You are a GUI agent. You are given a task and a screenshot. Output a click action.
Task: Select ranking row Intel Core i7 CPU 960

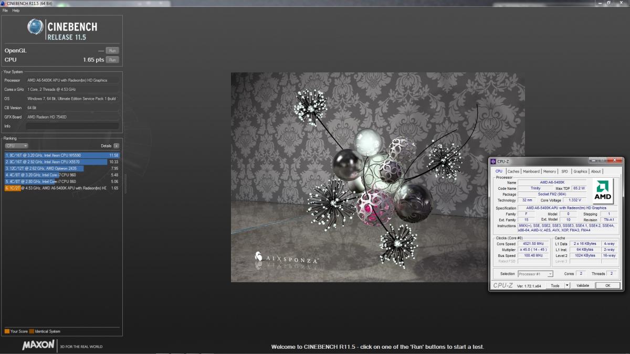(62, 175)
